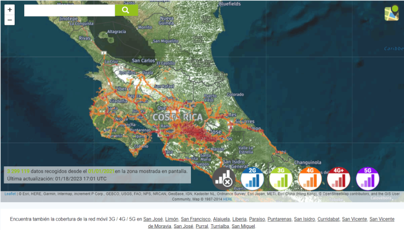Click the Jinotepe label on map
404x230 pixels.
68,18
